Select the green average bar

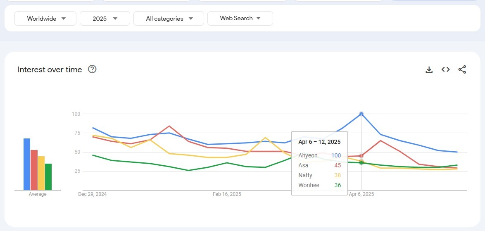coord(48,177)
